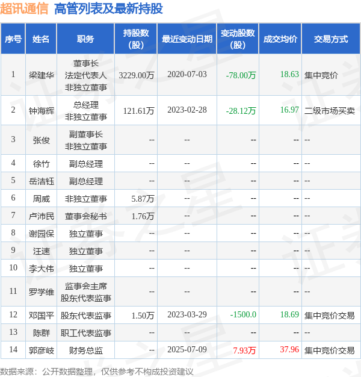This screenshot has width=361, height=377.
Task: Click the change value 7.93万
Action: (x=244, y=351)
